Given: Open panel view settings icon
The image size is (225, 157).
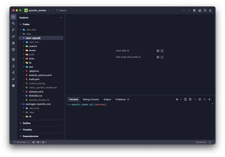Looking at the screenshot, I should pos(200,100).
